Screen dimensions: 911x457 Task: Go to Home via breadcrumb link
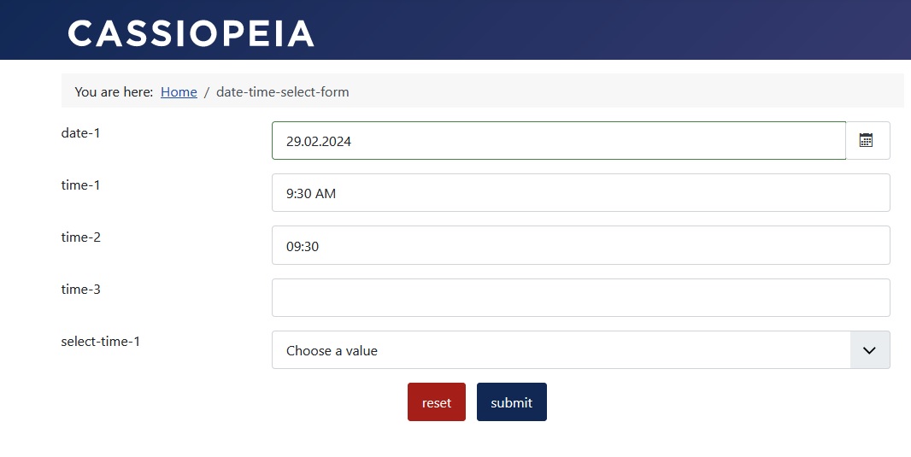point(179,91)
